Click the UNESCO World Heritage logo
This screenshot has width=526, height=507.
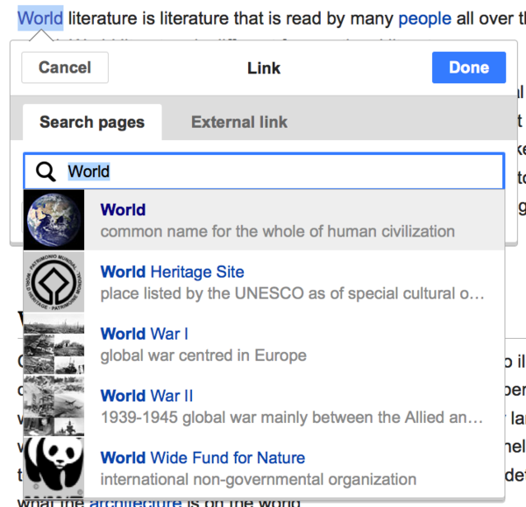pos(54,282)
